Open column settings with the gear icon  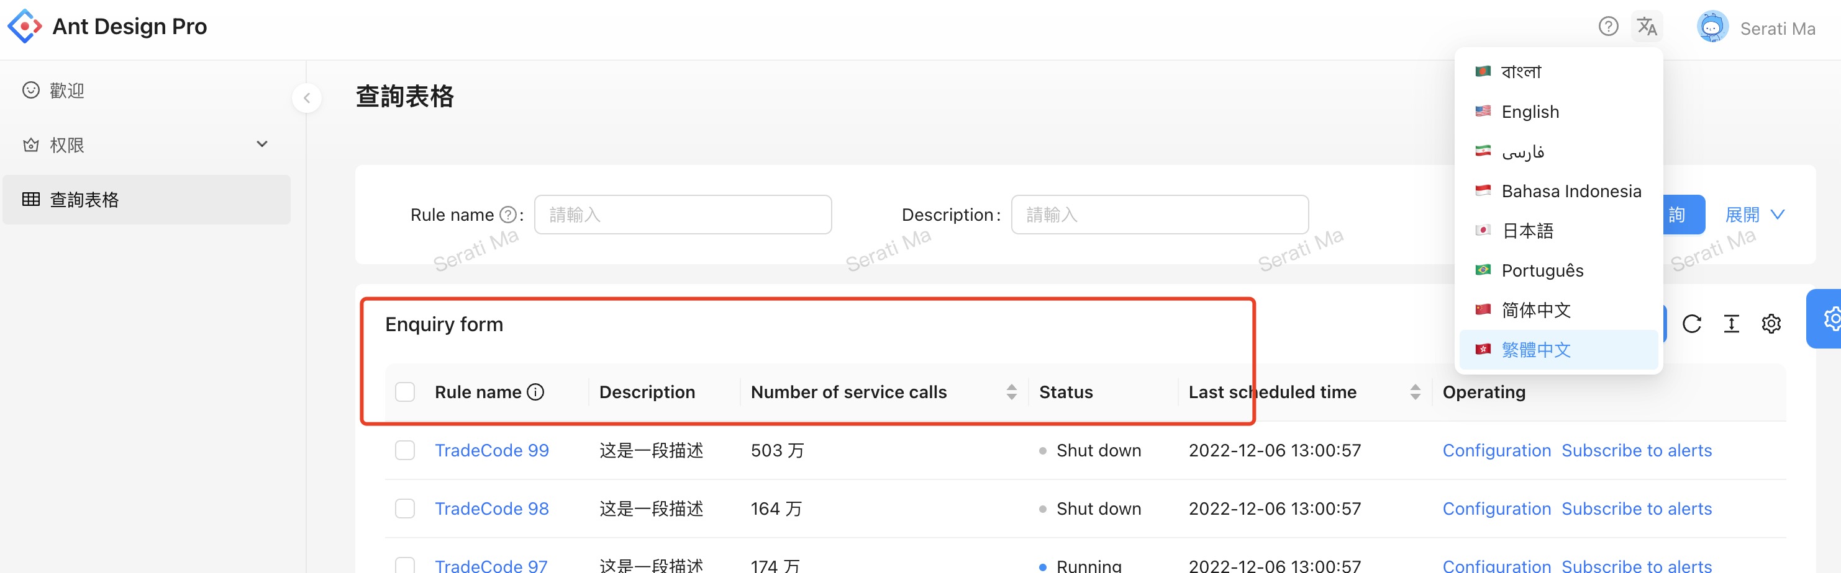[1771, 323]
